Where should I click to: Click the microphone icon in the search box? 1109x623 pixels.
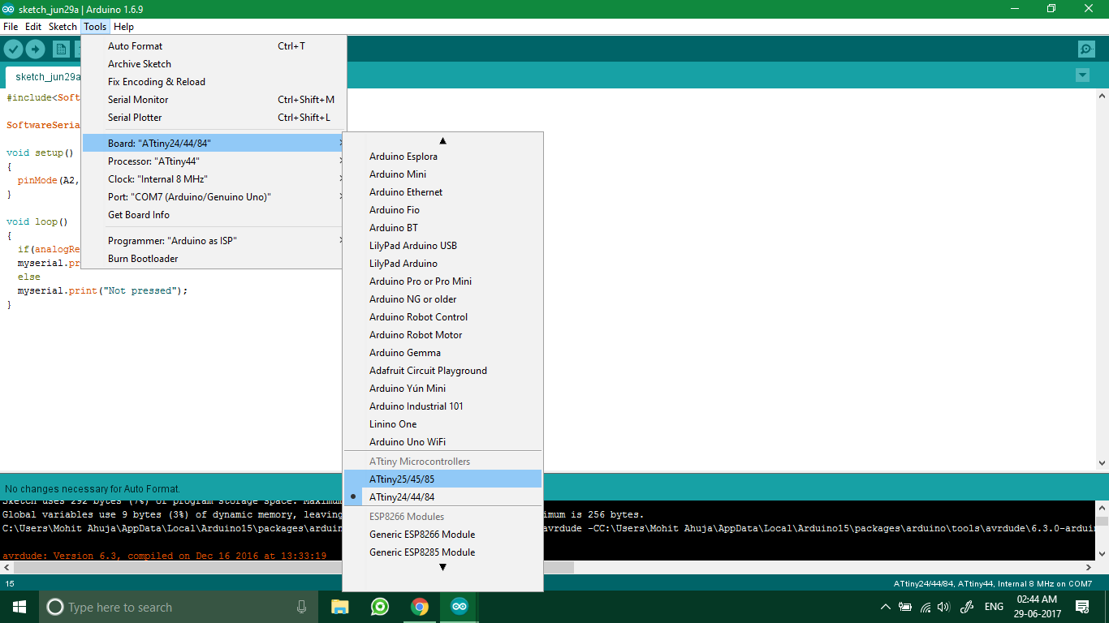302,607
